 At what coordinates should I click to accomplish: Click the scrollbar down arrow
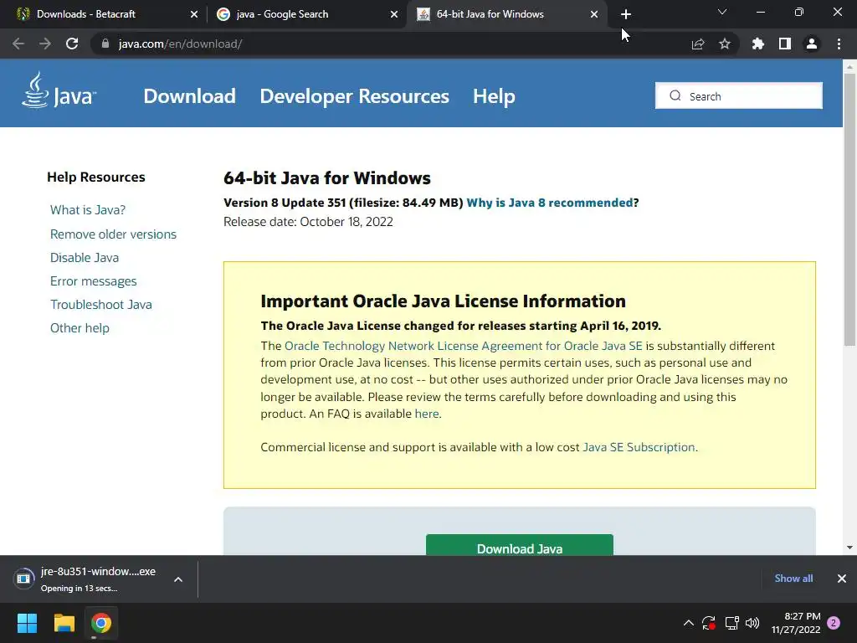[849, 548]
